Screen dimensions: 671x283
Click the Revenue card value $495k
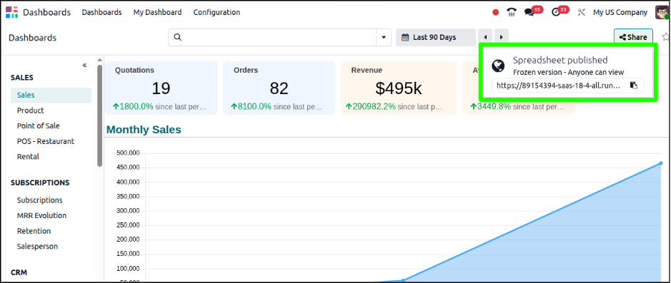coord(399,88)
